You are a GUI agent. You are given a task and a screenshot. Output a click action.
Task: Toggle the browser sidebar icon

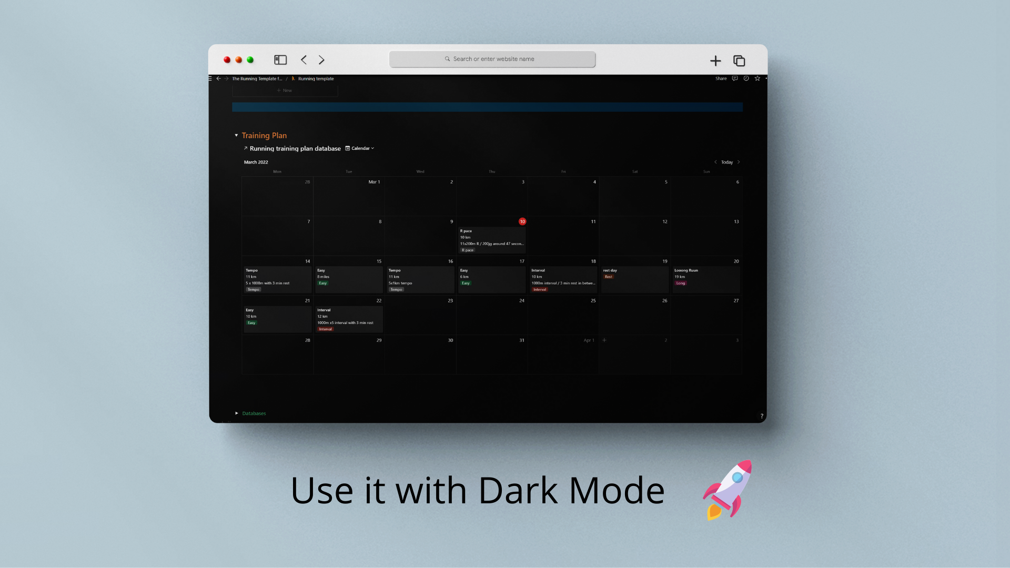(x=280, y=59)
